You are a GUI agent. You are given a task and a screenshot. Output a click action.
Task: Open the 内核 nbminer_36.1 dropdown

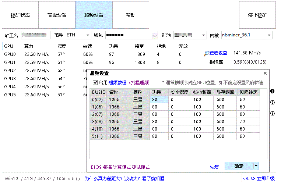tap(269, 35)
